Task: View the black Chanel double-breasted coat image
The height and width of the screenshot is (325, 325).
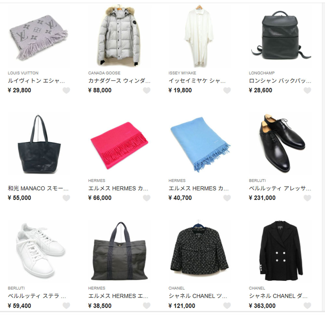Action: coord(280,251)
